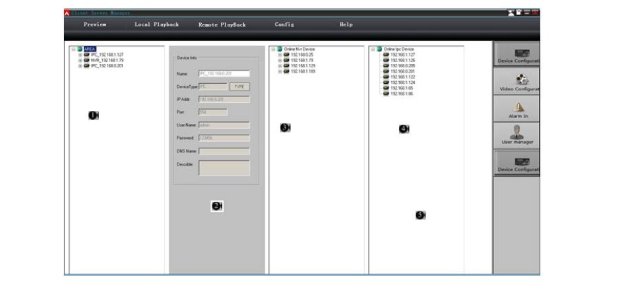Click device icon of 192.168.1.129 Nvr entry
Viewport: 622px width, 285px height.
tap(286, 66)
